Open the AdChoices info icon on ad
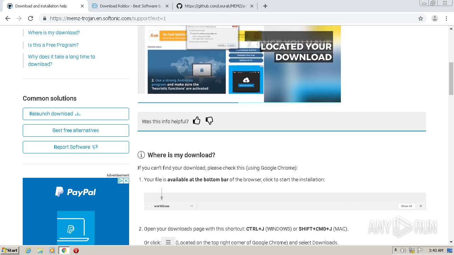 click(120, 181)
